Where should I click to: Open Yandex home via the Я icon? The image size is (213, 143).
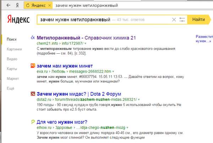(x=17, y=5)
